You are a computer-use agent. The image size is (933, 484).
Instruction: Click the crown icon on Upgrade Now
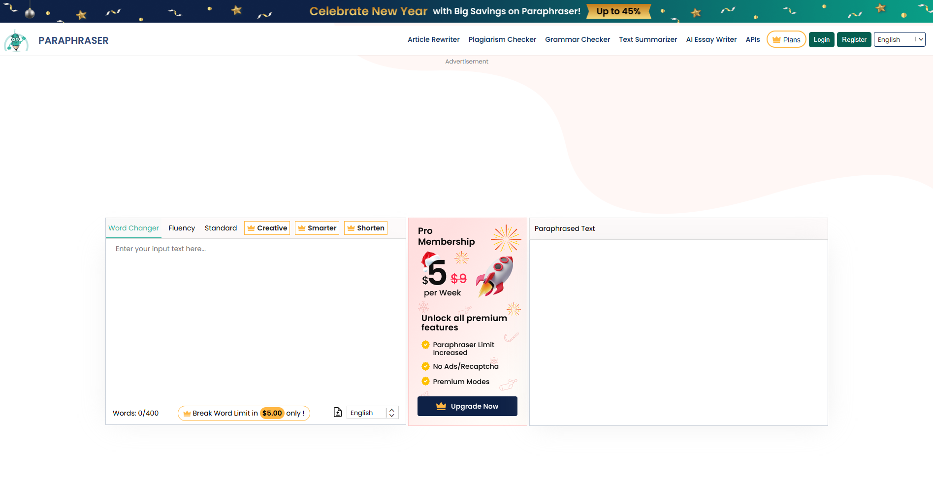[x=441, y=406]
